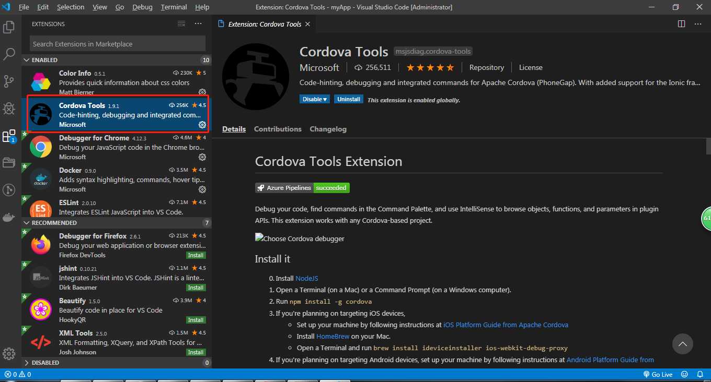This screenshot has width=711, height=382.
Task: Click the green floating 61 badge
Action: tap(706, 219)
